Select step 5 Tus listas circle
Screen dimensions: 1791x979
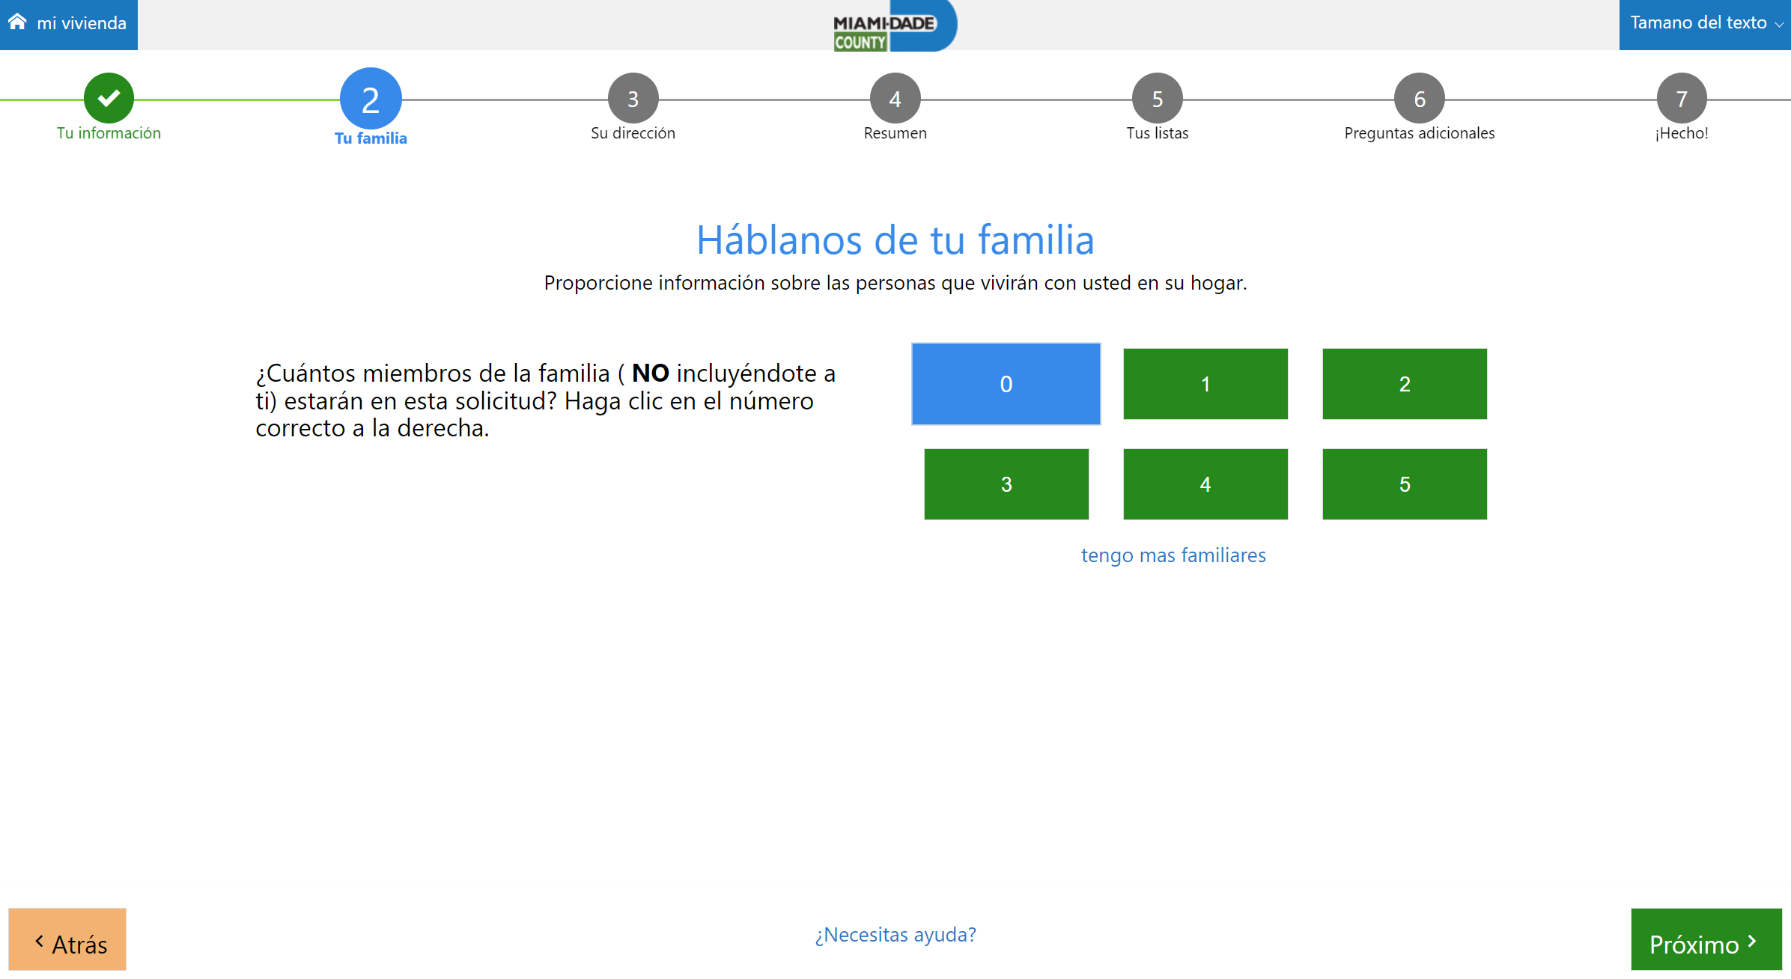(x=1157, y=98)
